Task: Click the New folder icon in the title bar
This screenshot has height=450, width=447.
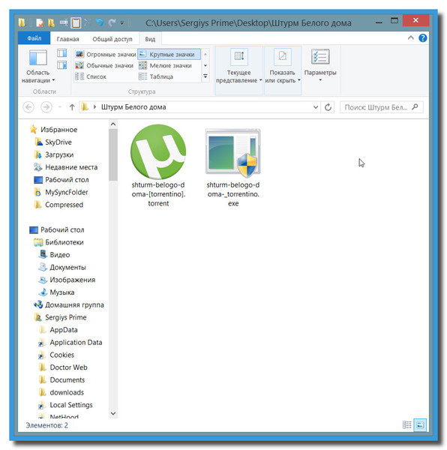Action: click(51, 22)
